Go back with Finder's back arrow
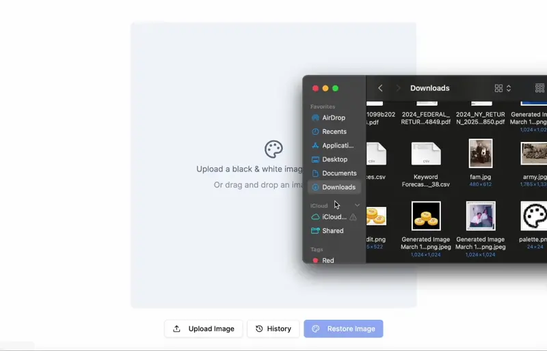This screenshot has height=351, width=547. (380, 88)
